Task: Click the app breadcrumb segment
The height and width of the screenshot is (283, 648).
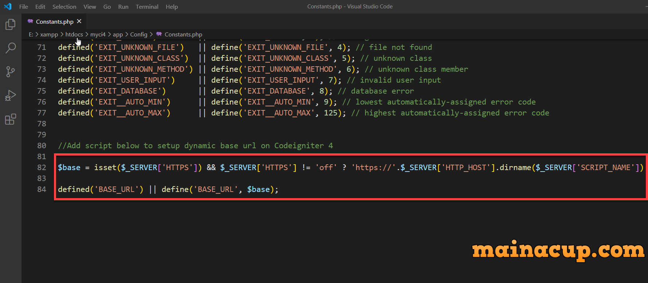Action: pyautogui.click(x=118, y=34)
